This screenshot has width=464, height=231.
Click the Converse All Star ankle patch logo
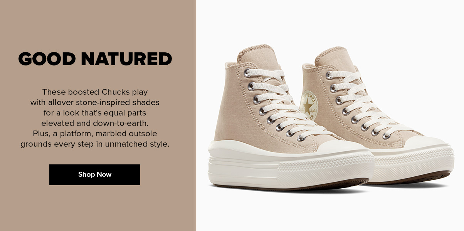(x=308, y=106)
